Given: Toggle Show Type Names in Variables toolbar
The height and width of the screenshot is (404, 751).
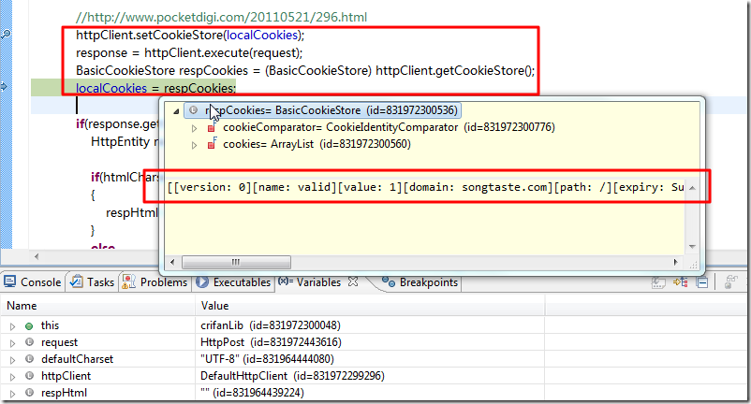Looking at the screenshot, I should [658, 282].
